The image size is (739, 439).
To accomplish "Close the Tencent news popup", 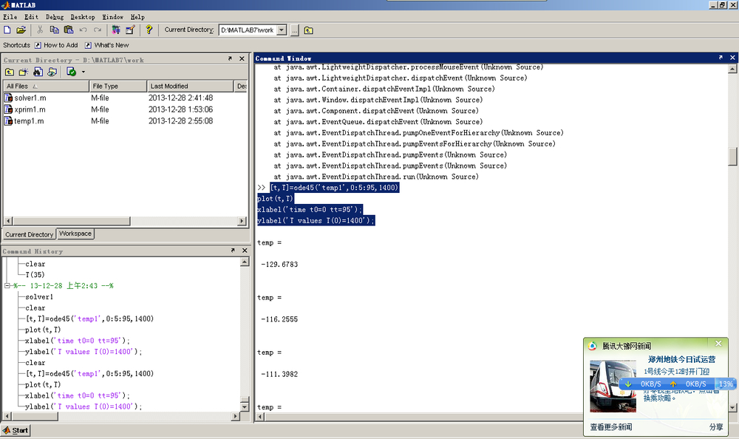I will point(718,344).
